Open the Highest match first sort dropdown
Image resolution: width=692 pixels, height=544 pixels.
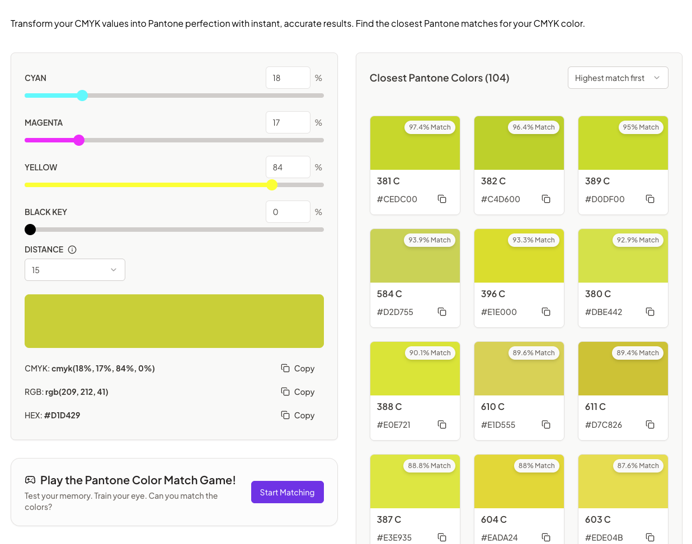pyautogui.click(x=618, y=78)
